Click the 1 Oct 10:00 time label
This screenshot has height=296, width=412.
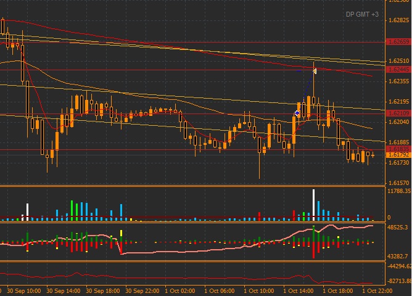tap(259, 291)
